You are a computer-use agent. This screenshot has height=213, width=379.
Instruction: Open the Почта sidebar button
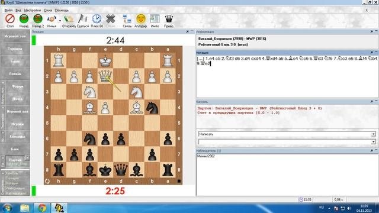tap(17, 99)
